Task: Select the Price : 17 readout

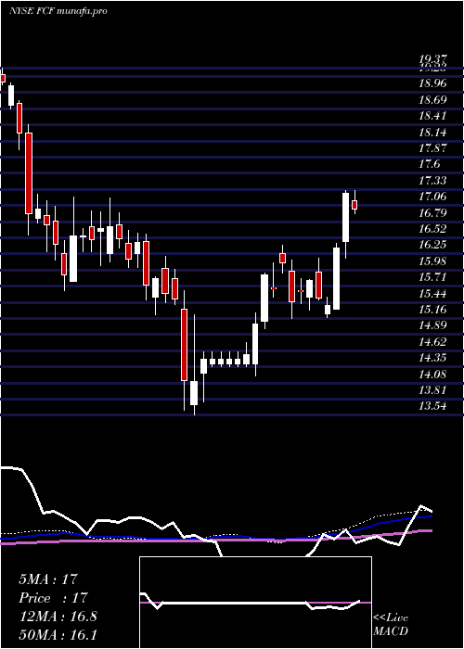Action: [54, 598]
